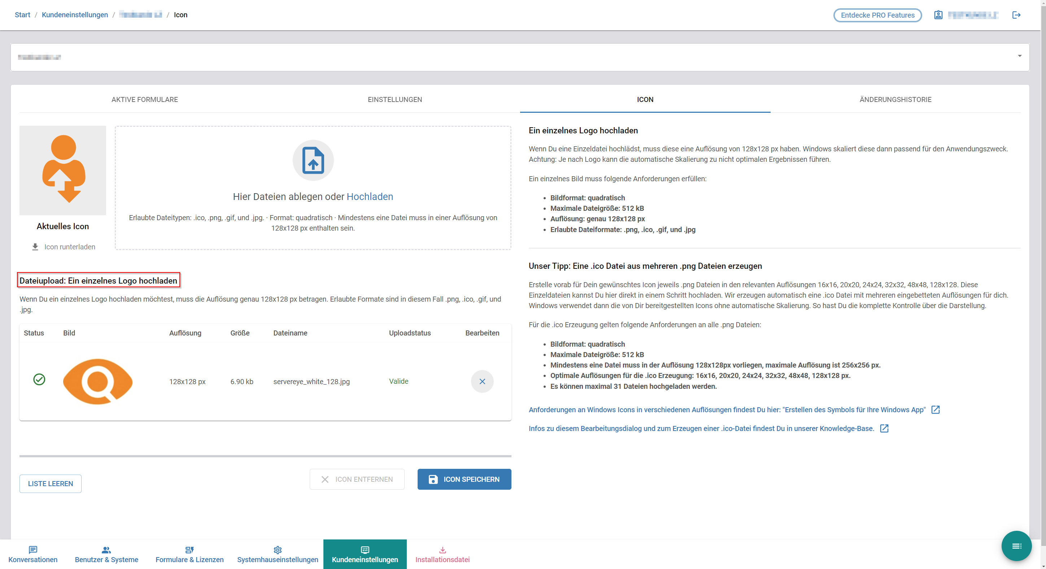1046x569 pixels.
Task: Remove servereye_white_128.jpg from the list
Action: tap(482, 381)
